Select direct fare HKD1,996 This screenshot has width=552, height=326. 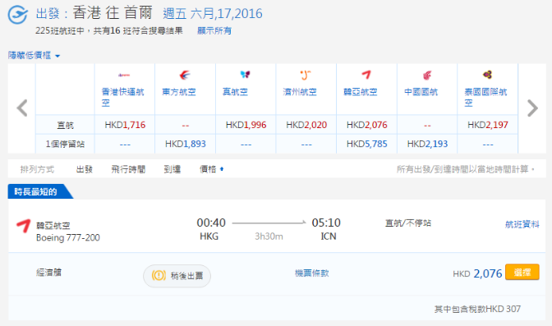[246, 125]
